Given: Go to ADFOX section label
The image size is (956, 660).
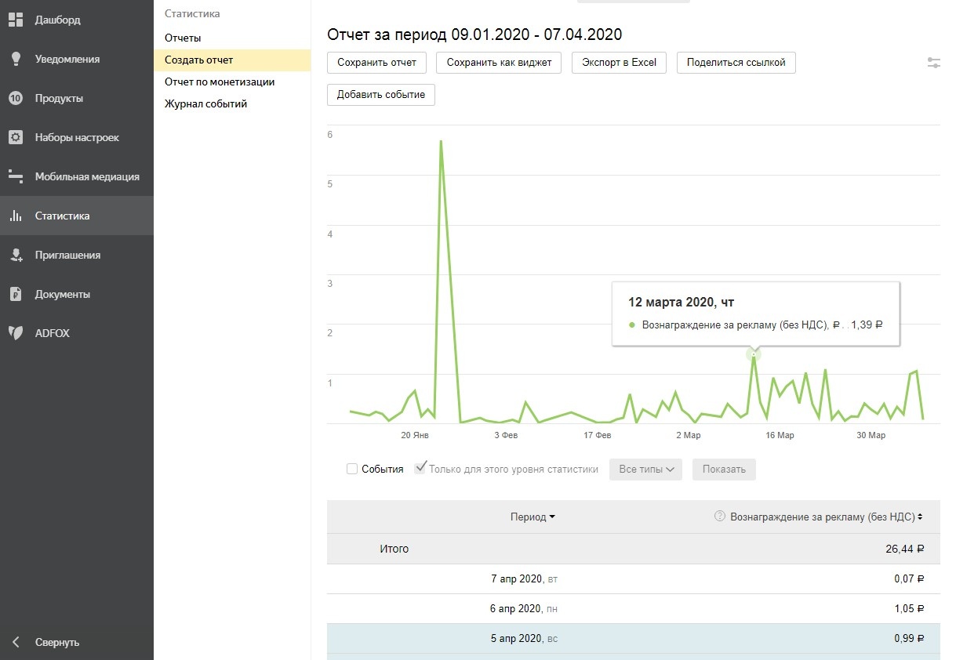Looking at the screenshot, I should coord(52,333).
